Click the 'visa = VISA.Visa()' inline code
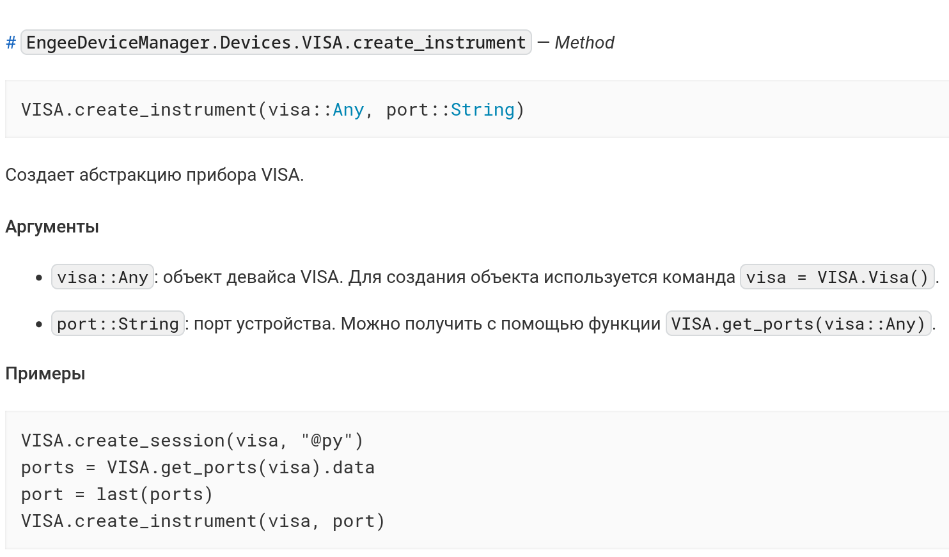 click(x=836, y=277)
